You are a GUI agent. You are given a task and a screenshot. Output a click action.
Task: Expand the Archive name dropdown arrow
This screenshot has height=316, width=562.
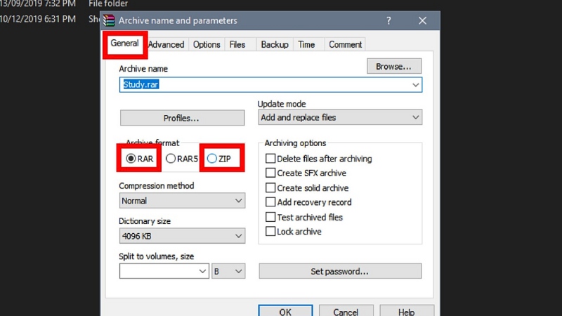tap(415, 85)
